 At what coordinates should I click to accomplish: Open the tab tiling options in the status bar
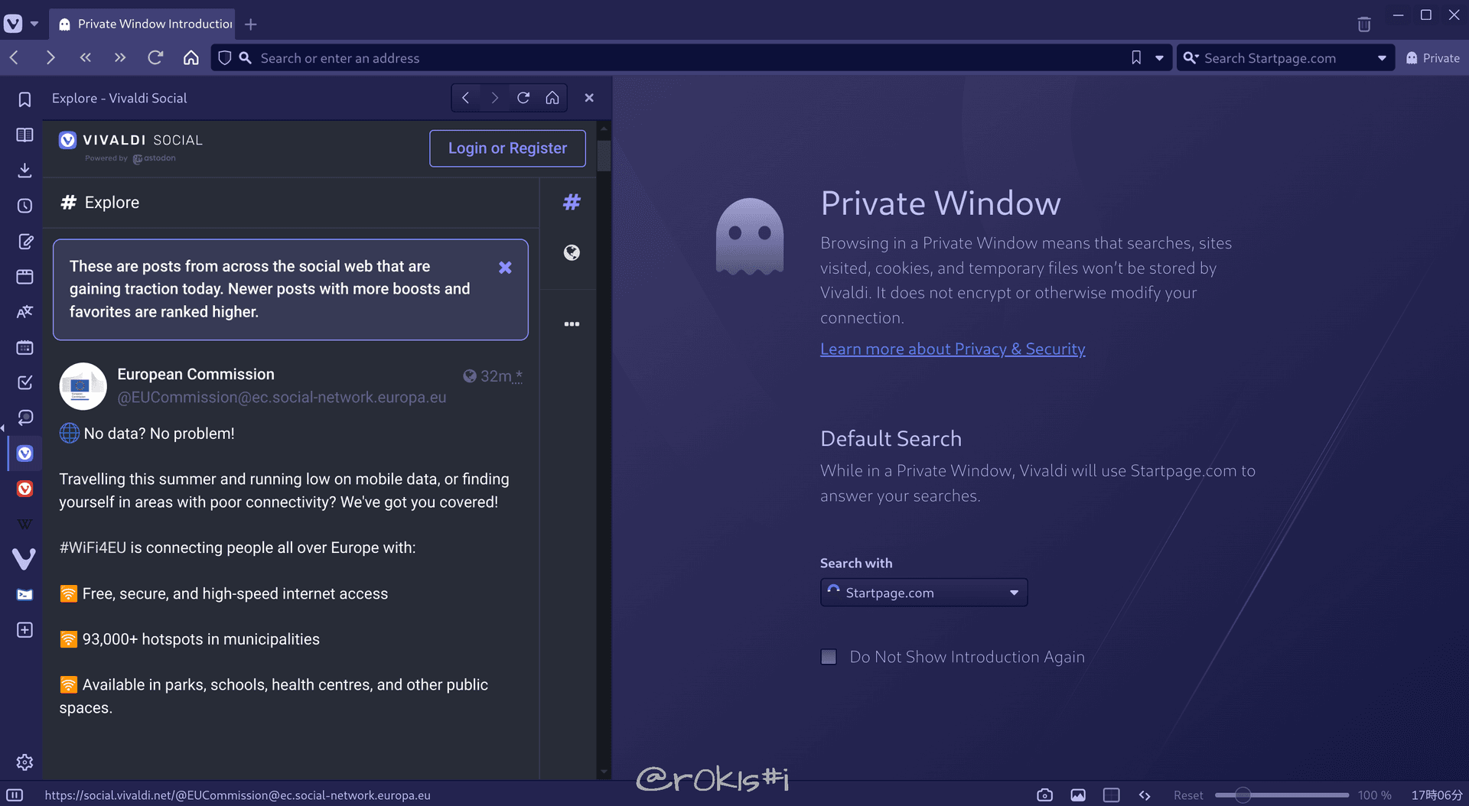pos(1112,795)
